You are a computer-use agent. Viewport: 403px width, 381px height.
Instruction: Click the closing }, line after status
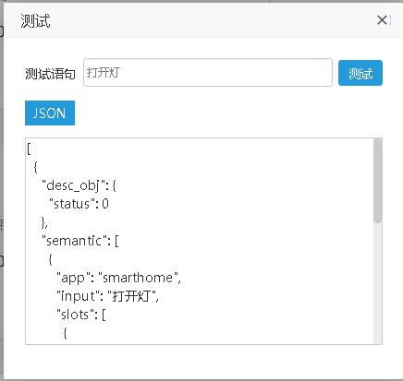[44, 222]
